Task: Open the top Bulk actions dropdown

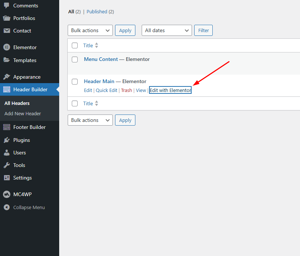Action: [x=90, y=30]
